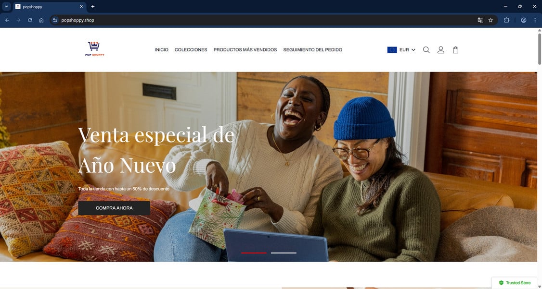Go to the browser home page icon
This screenshot has width=542, height=289.
pyautogui.click(x=41, y=20)
